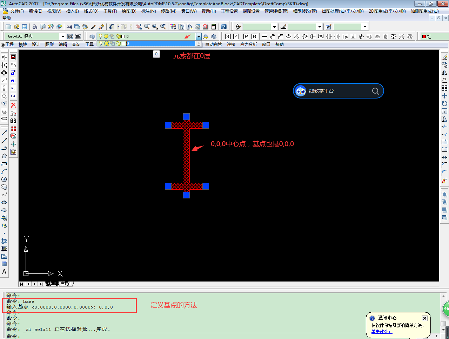Select the Rotate modify tool
Viewport: 449px width, 339px height.
coord(444,103)
